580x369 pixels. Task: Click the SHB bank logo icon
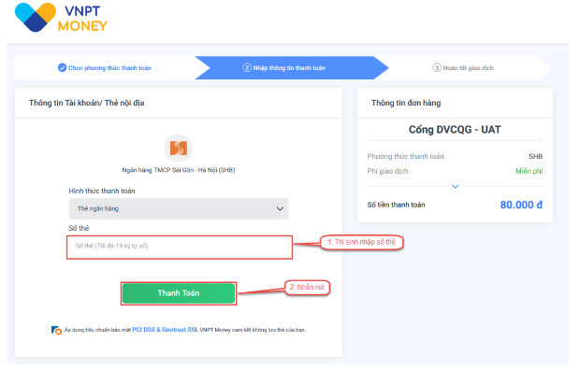coord(179,149)
